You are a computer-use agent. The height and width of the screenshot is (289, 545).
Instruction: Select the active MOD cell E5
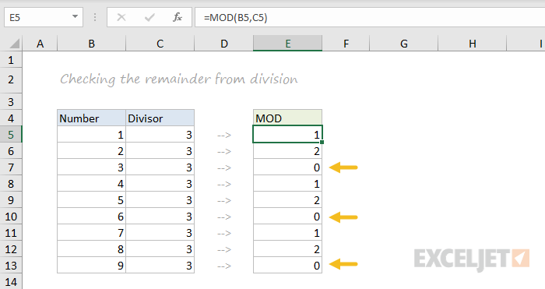pos(288,134)
